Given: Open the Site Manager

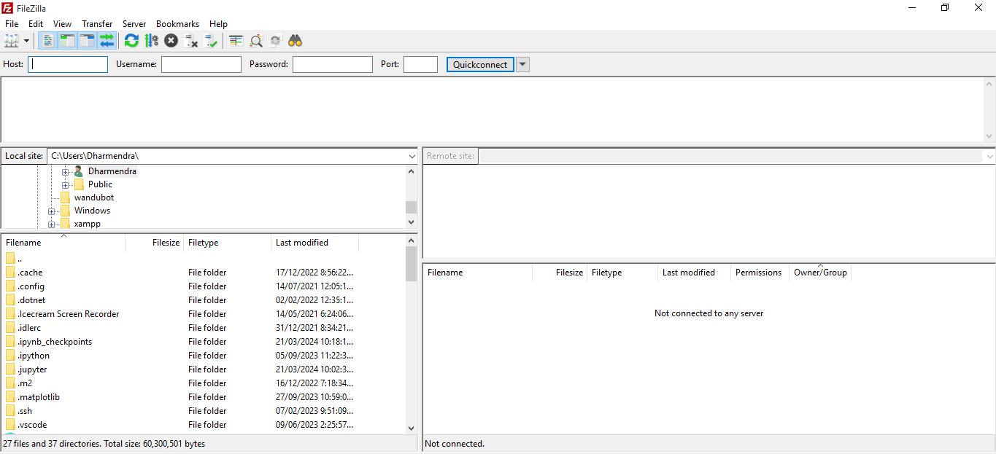Looking at the screenshot, I should click(12, 41).
